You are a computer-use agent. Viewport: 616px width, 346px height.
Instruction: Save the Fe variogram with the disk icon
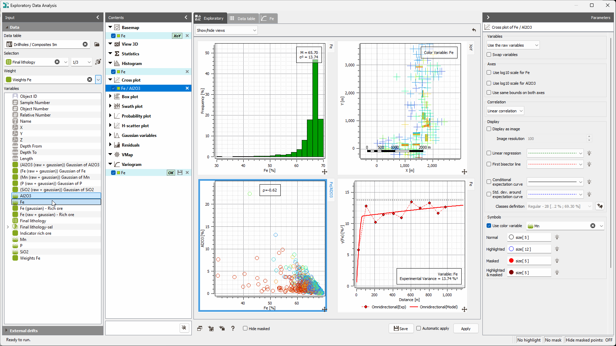pos(180,172)
